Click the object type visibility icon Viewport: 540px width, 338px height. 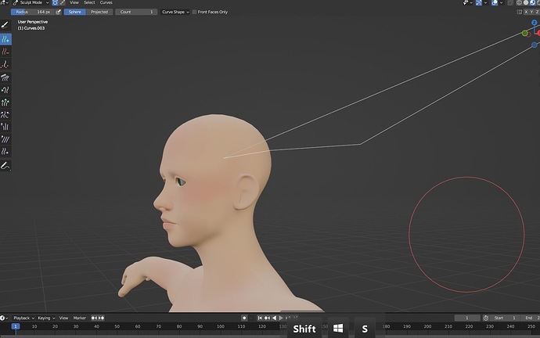tap(466, 3)
